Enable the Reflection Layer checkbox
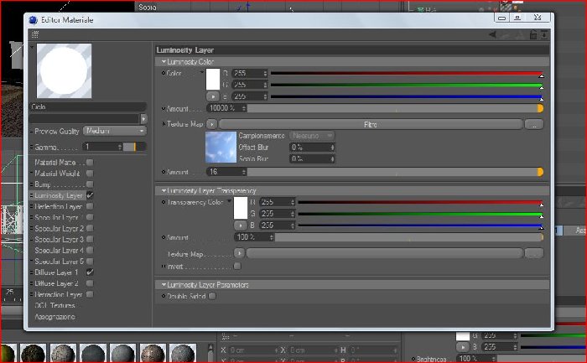The height and width of the screenshot is (363, 587). click(x=90, y=206)
